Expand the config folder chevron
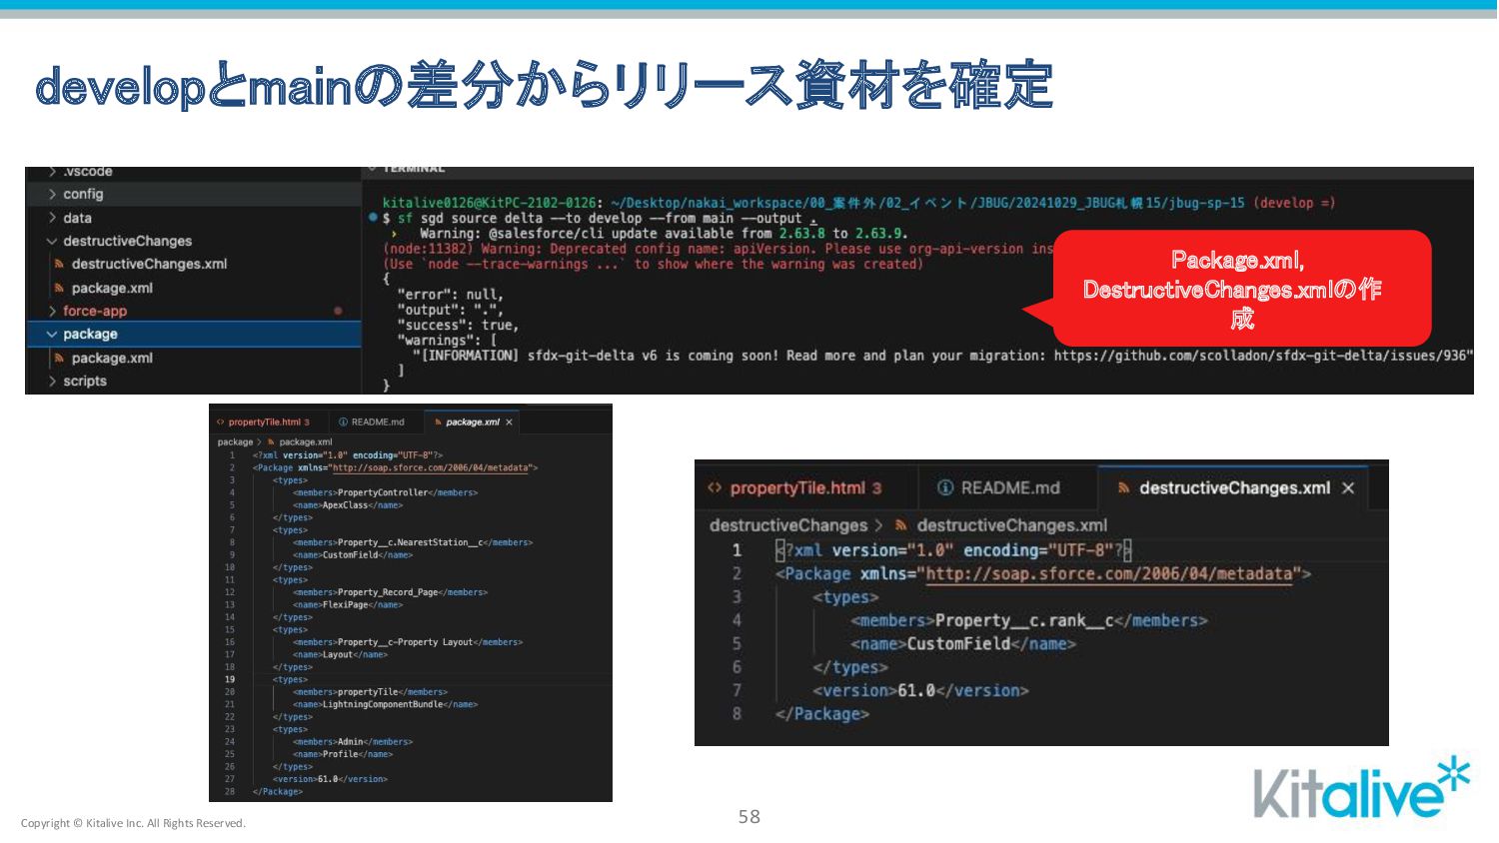Image resolution: width=1499 pixels, height=843 pixels. (x=52, y=194)
